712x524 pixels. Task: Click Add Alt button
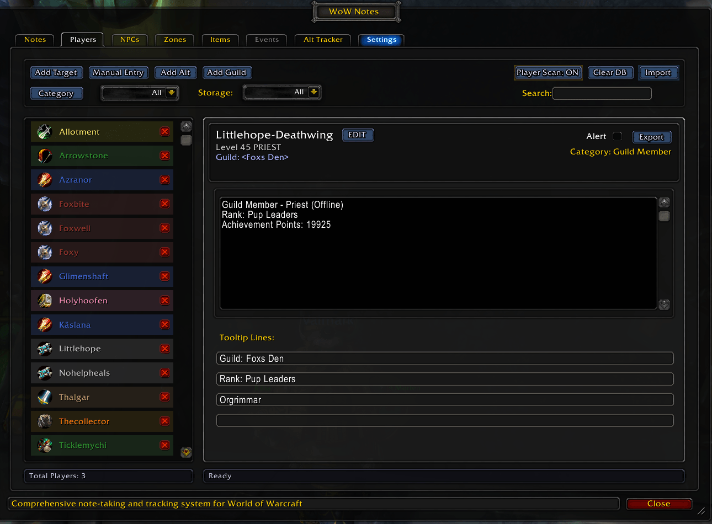[176, 73]
